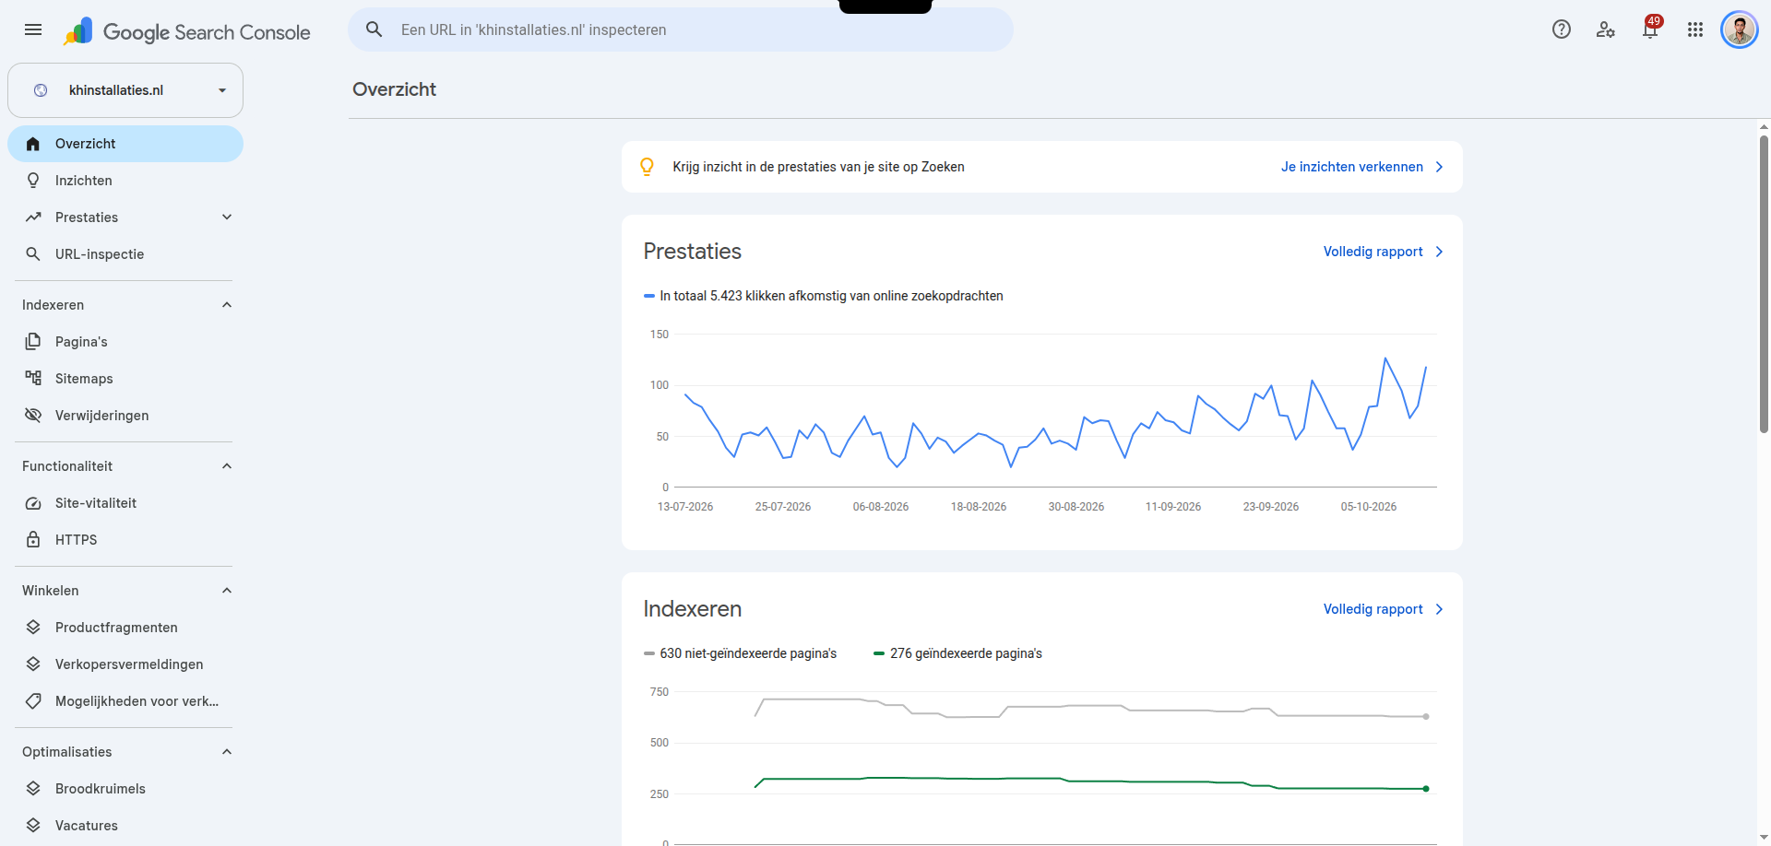Click the total 5.423 klikken legend
1771x846 pixels.
tap(824, 296)
